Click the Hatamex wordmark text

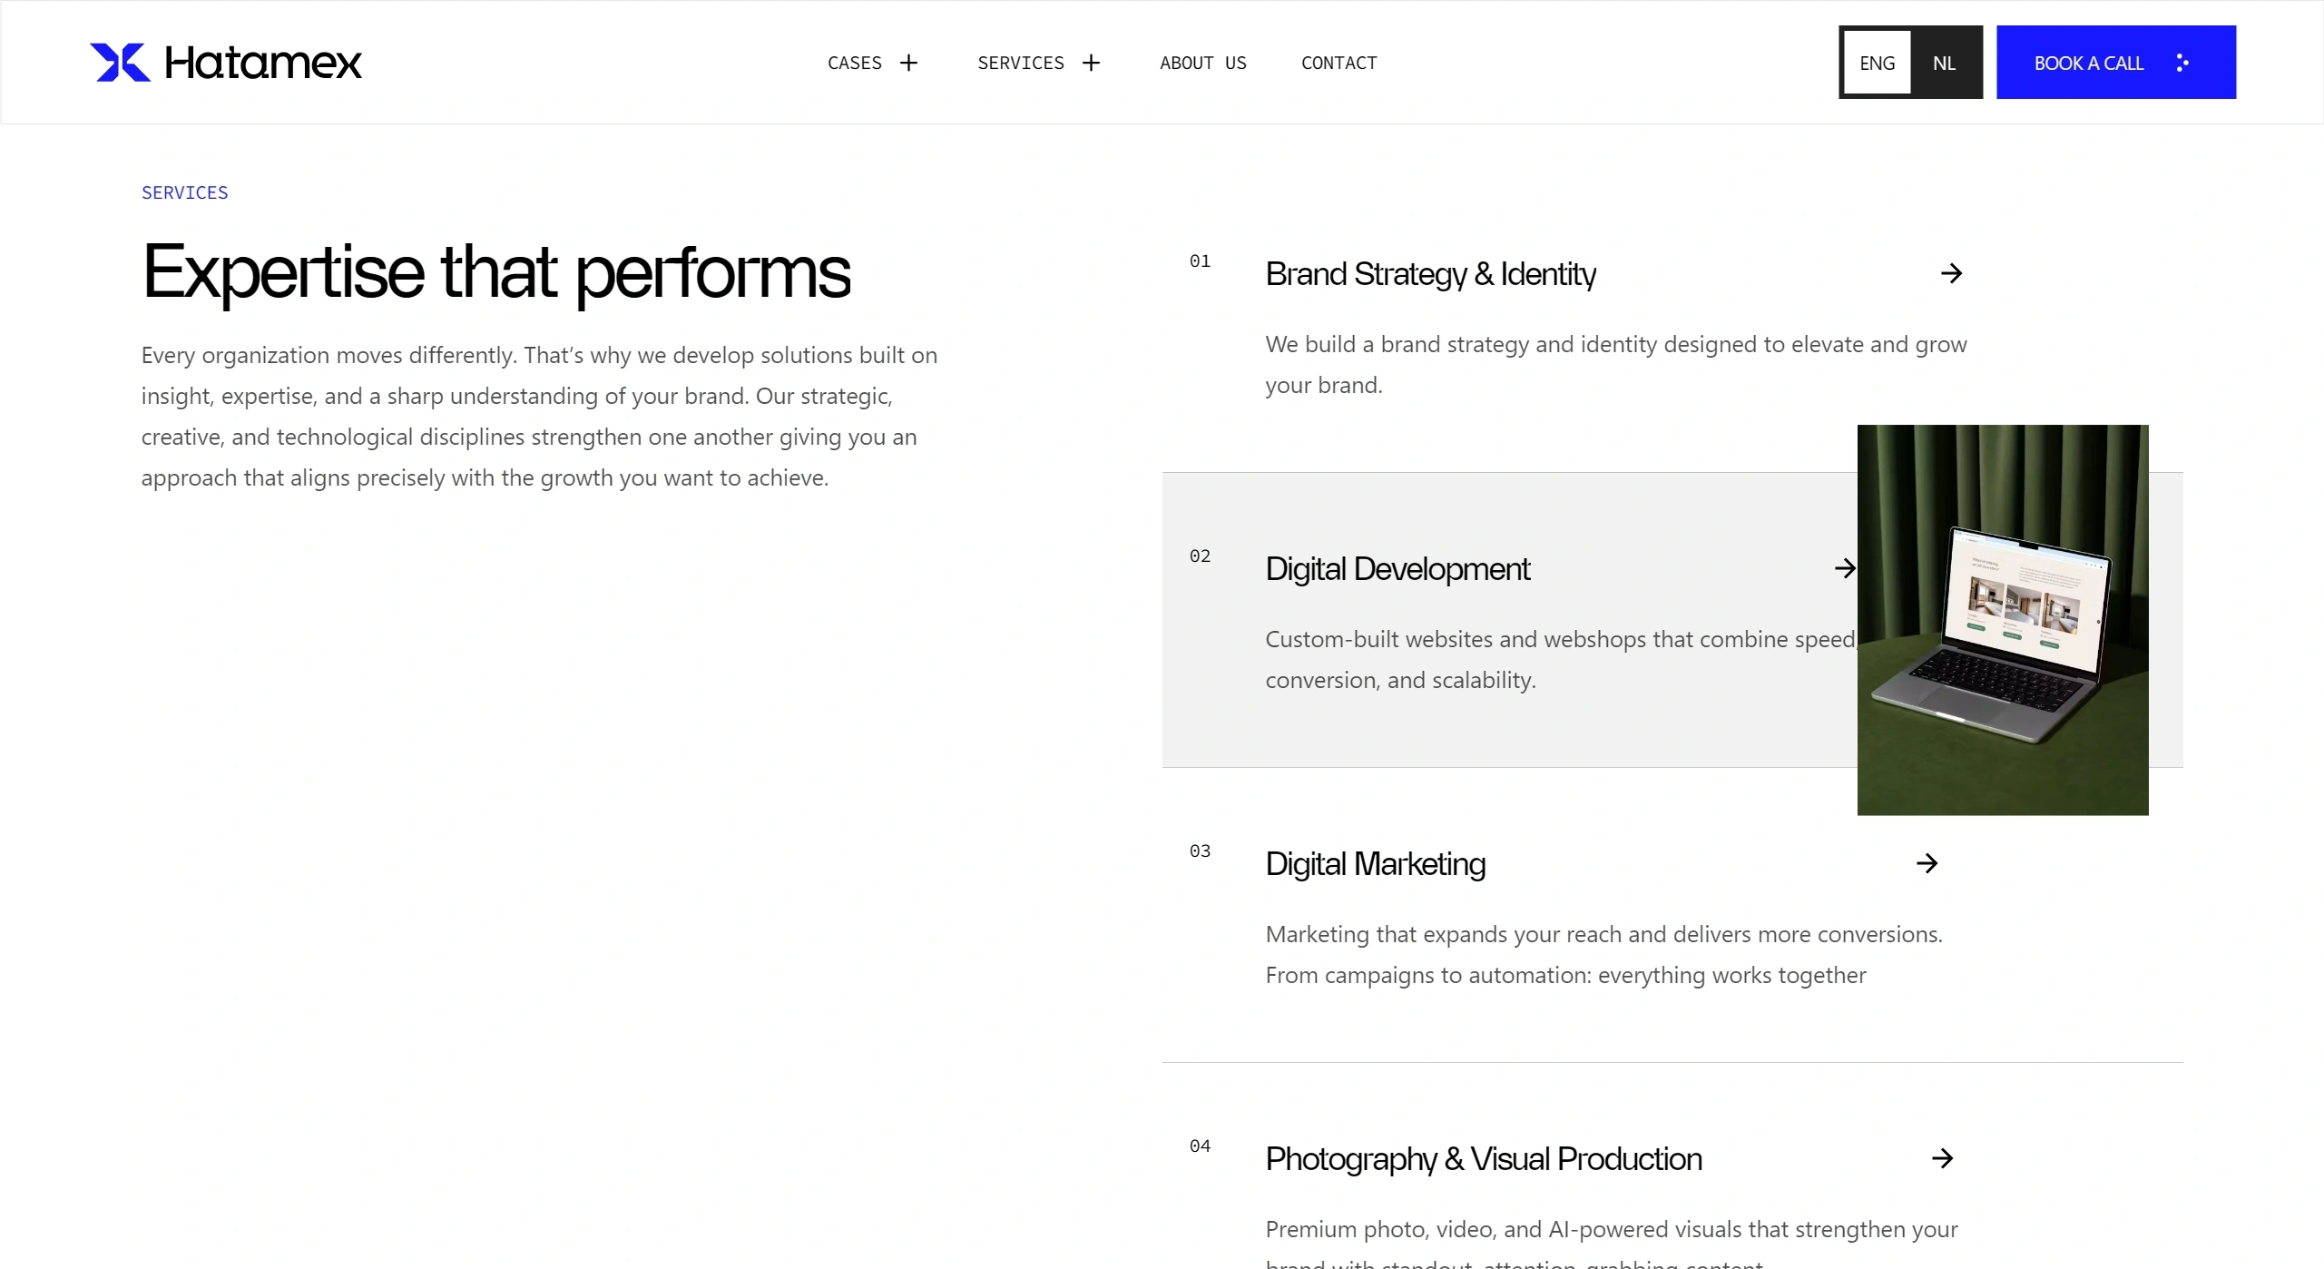point(262,63)
